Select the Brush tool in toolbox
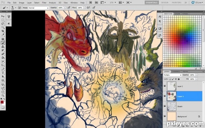The width and height of the screenshot is (205, 128). (3, 43)
